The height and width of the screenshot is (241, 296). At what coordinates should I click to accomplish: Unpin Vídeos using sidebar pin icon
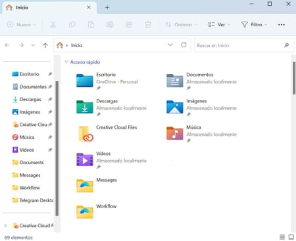point(50,150)
